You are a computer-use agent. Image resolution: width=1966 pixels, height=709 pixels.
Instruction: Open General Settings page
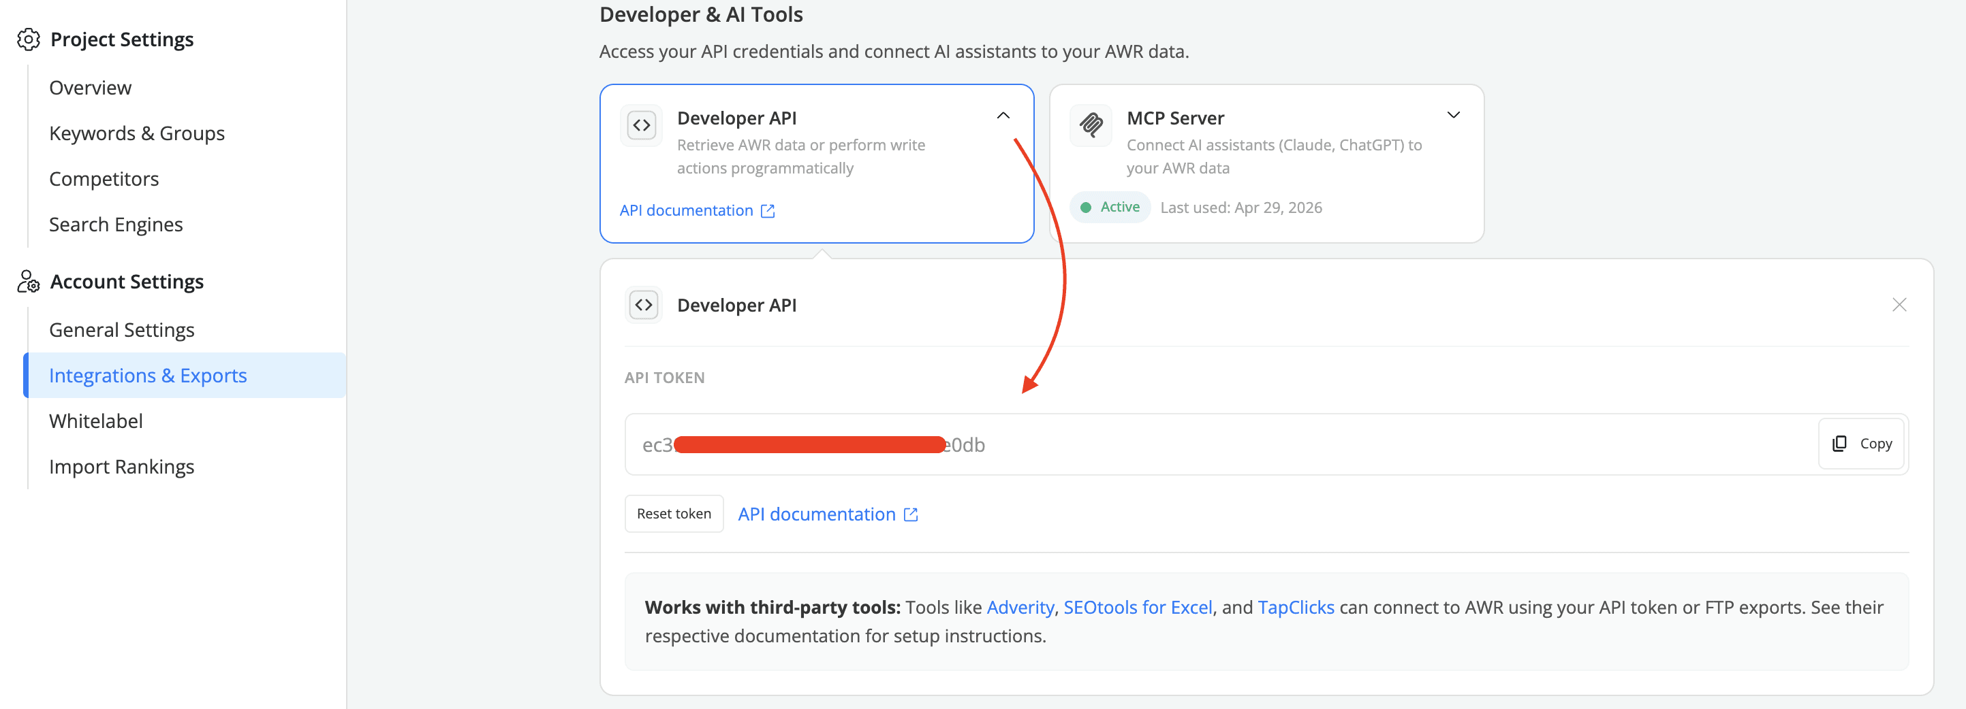pos(121,330)
